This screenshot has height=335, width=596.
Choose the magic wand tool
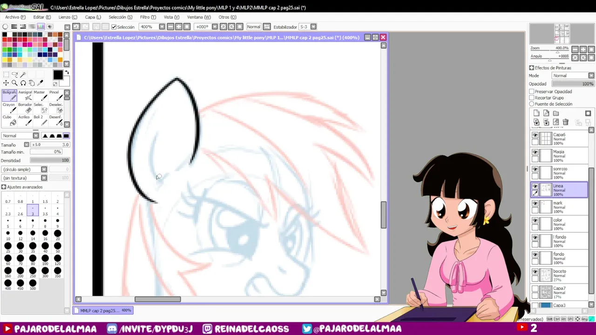tap(23, 74)
